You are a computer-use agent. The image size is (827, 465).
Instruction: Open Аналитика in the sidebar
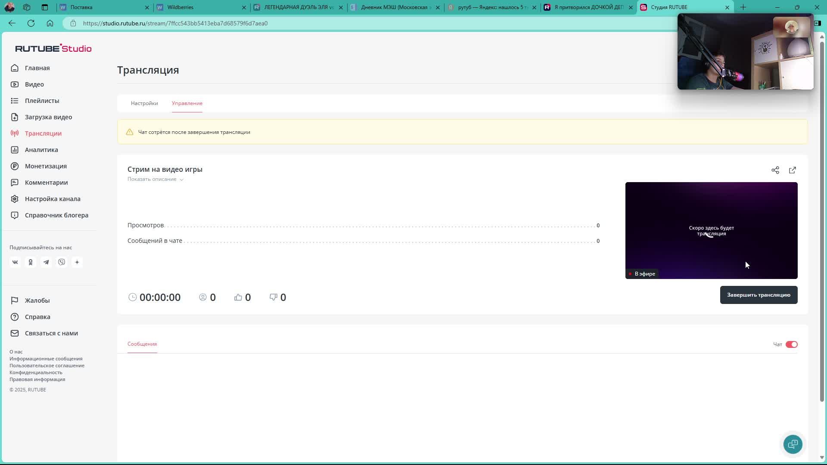[41, 150]
